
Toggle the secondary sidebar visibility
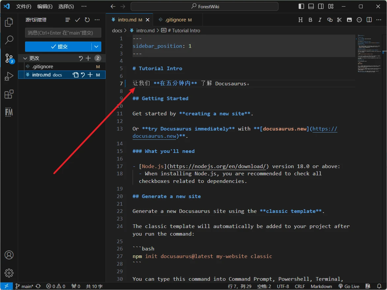pos(321,7)
